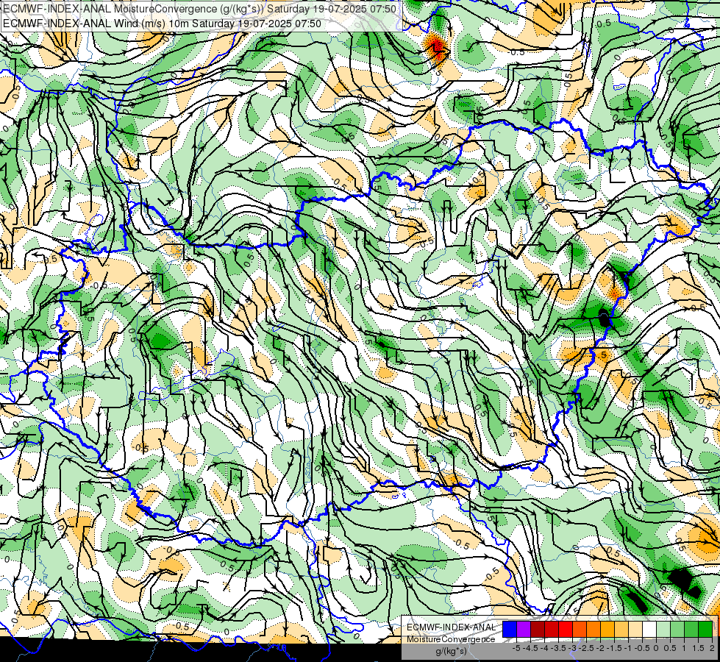The width and height of the screenshot is (720, 662).
Task: Select the MoistureConvergence title line at top
Action: tap(200, 9)
